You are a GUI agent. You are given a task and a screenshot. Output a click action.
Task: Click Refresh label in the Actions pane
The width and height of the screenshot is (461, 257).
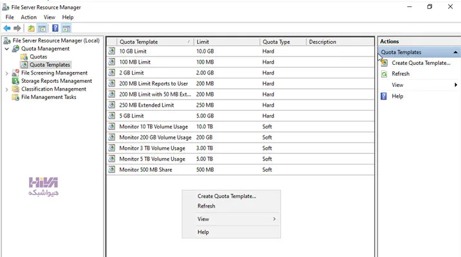(400, 74)
